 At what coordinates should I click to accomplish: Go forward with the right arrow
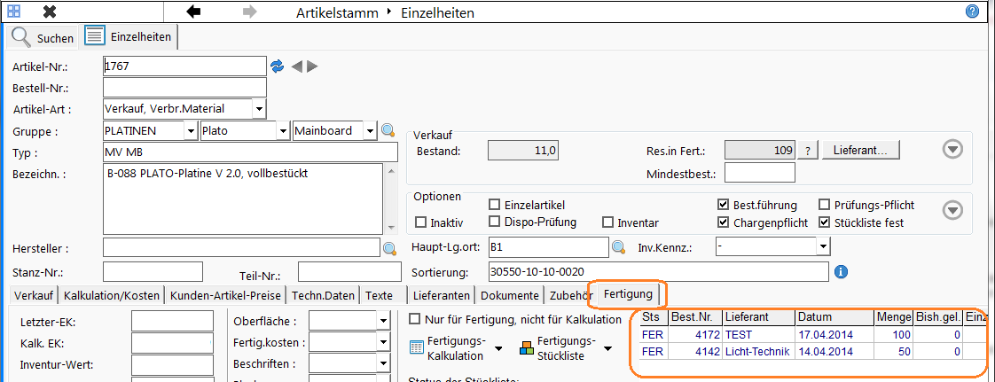coord(249,12)
